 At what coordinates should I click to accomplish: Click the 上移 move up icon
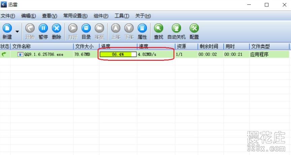tap(116, 28)
